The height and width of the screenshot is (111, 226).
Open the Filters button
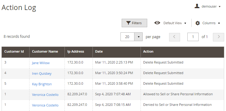134,23
